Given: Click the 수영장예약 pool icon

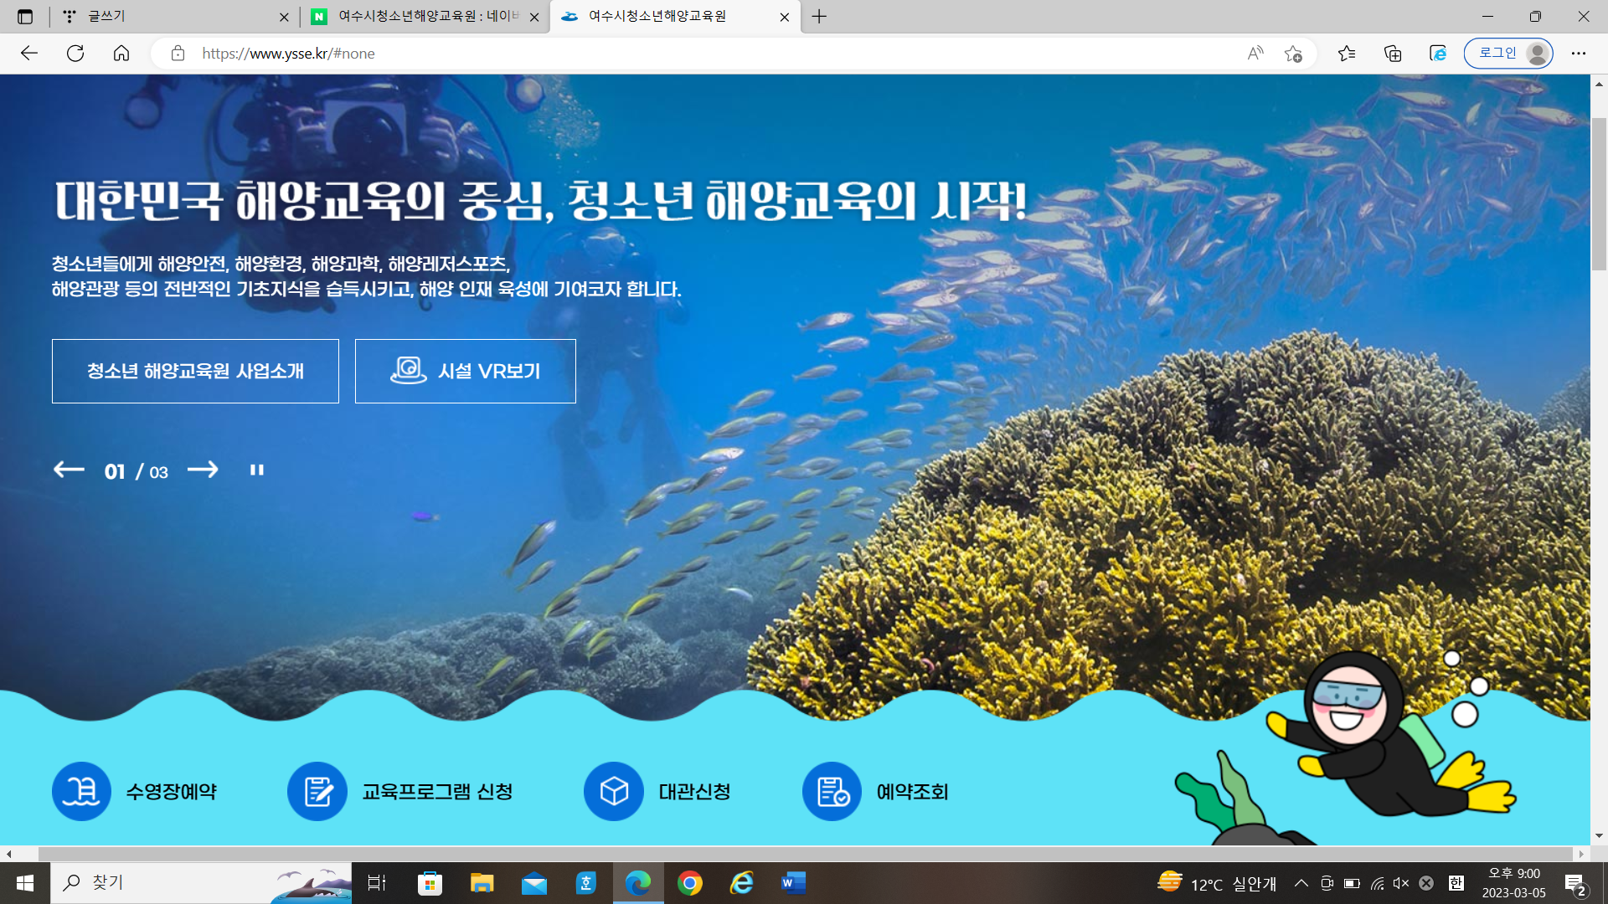Looking at the screenshot, I should [x=81, y=791].
